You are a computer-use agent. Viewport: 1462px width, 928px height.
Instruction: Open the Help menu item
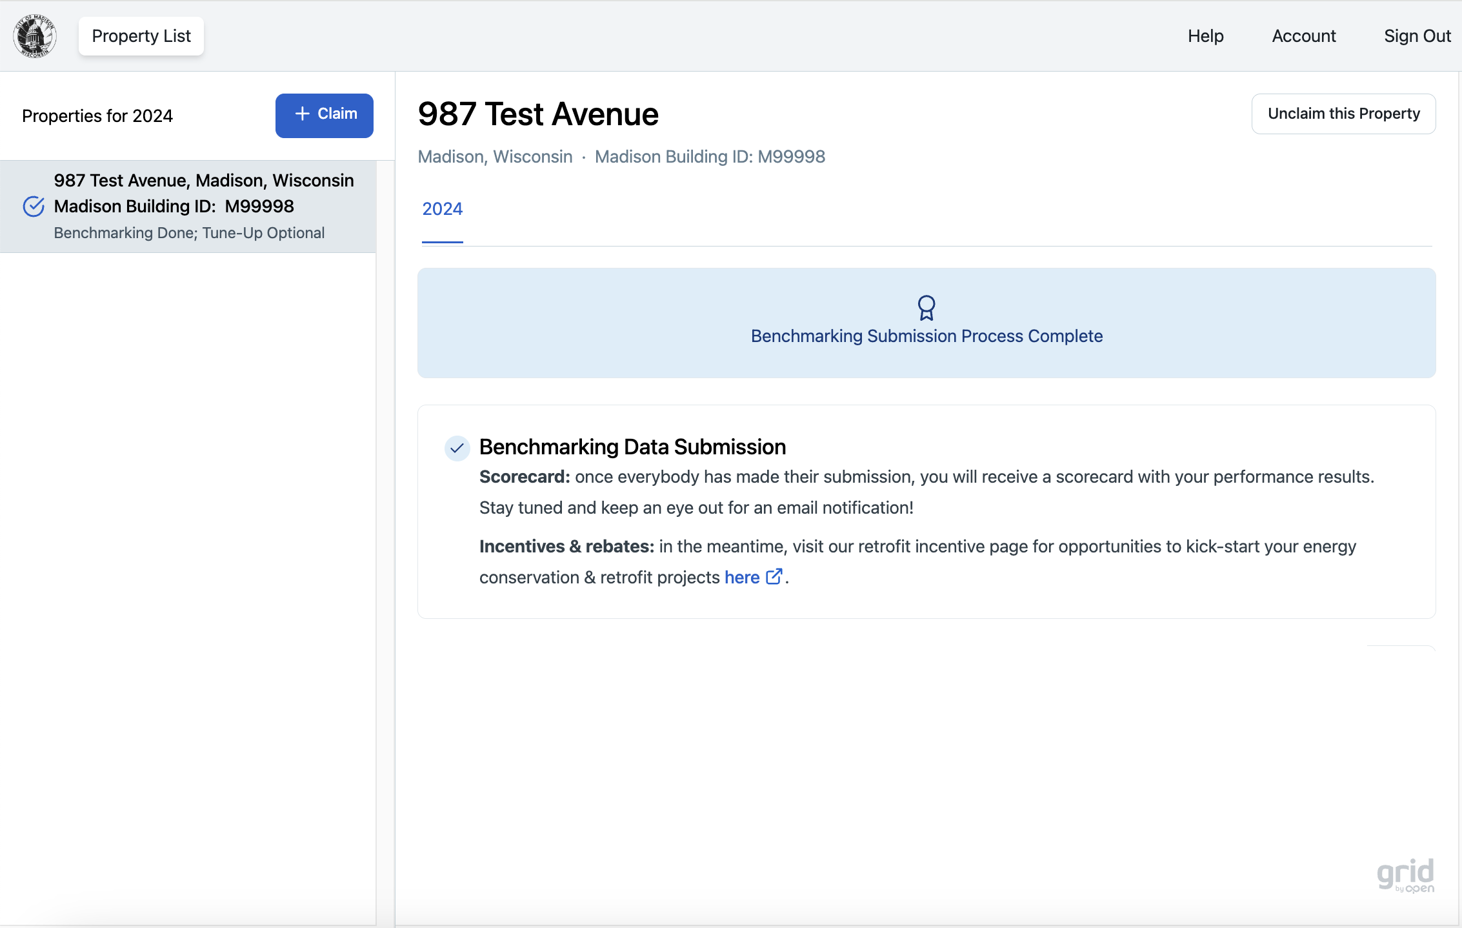(1205, 36)
